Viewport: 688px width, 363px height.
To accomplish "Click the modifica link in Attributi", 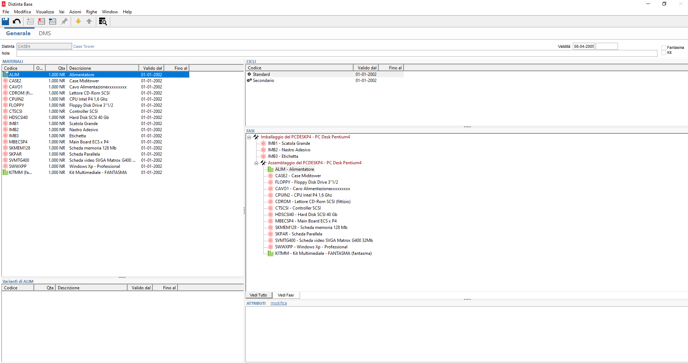I will click(x=279, y=303).
